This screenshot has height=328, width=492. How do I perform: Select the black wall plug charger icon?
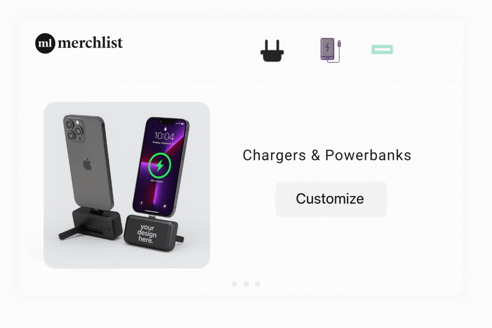coord(272,51)
